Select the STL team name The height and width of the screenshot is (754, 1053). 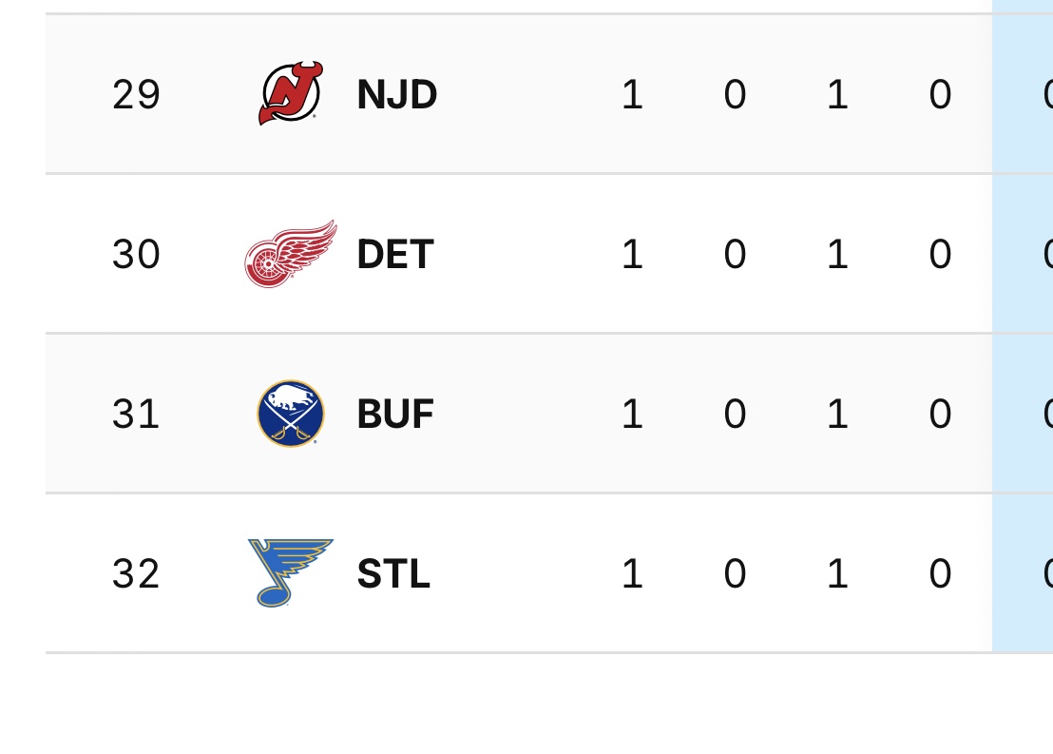pos(393,573)
